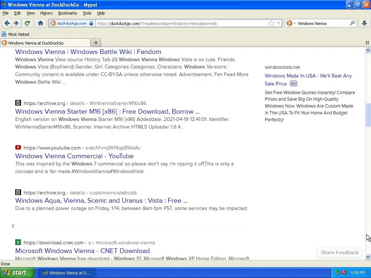The height and width of the screenshot is (278, 371).
Task: Click the page 2 divider number
Action: tap(13, 226)
